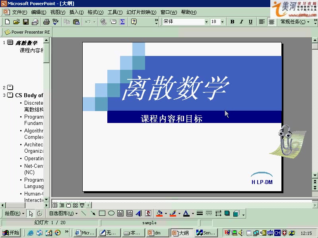Toggle Underline formatting
318x238 pixels.
point(251,22)
